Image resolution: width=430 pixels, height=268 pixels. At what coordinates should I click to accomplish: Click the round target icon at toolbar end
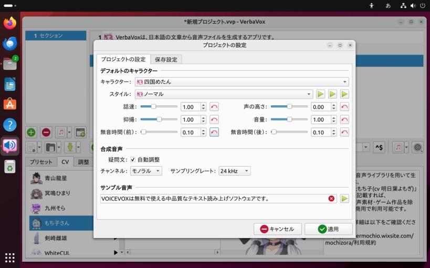coord(417,147)
